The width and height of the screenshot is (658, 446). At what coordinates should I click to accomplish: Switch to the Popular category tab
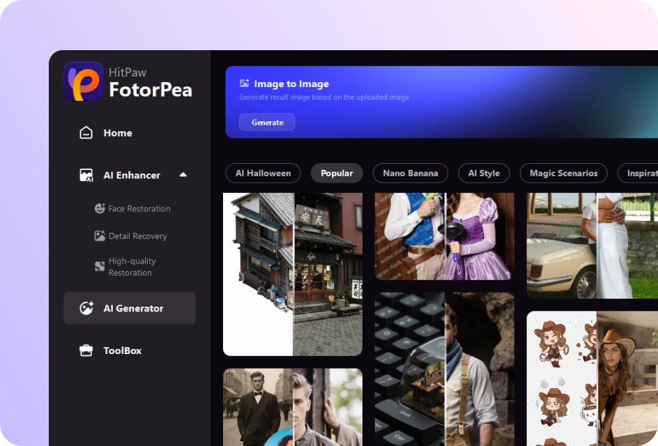[337, 173]
